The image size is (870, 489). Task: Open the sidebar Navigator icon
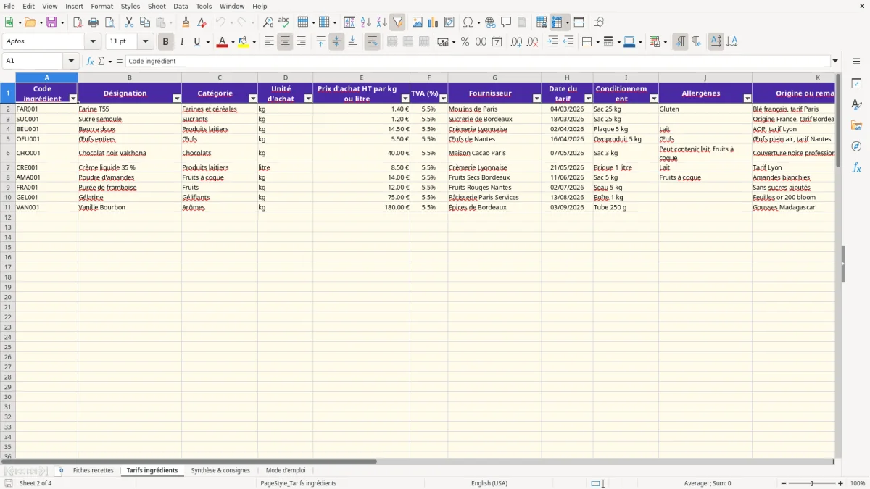(x=856, y=147)
